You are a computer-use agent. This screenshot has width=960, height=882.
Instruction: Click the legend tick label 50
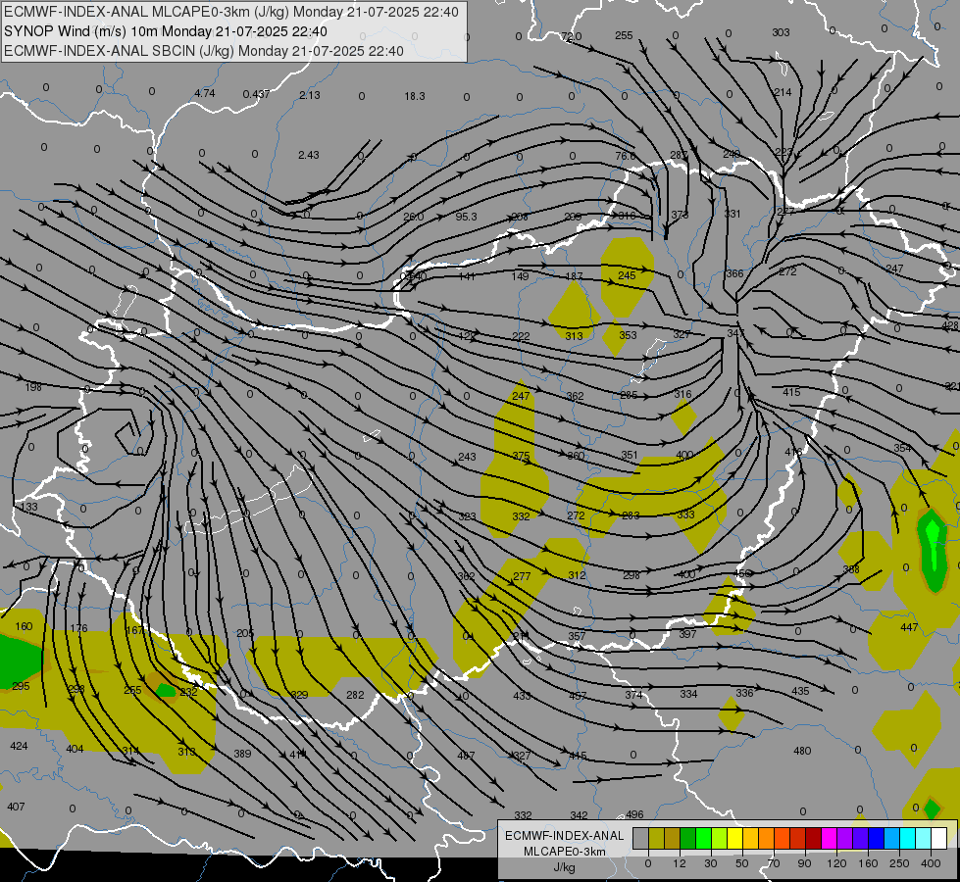click(741, 863)
